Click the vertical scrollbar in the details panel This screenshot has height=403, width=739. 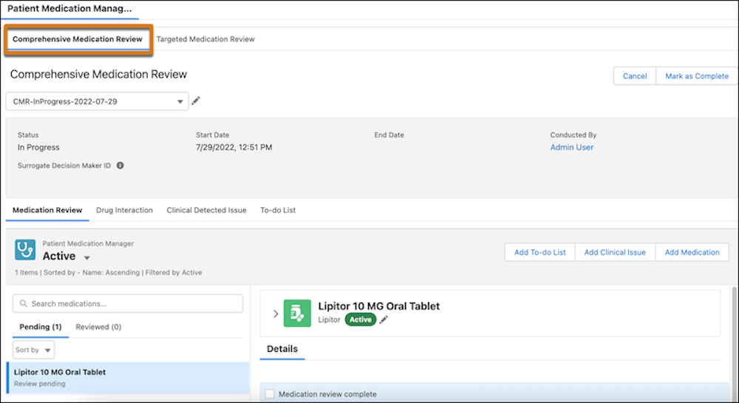pyautogui.click(x=734, y=344)
